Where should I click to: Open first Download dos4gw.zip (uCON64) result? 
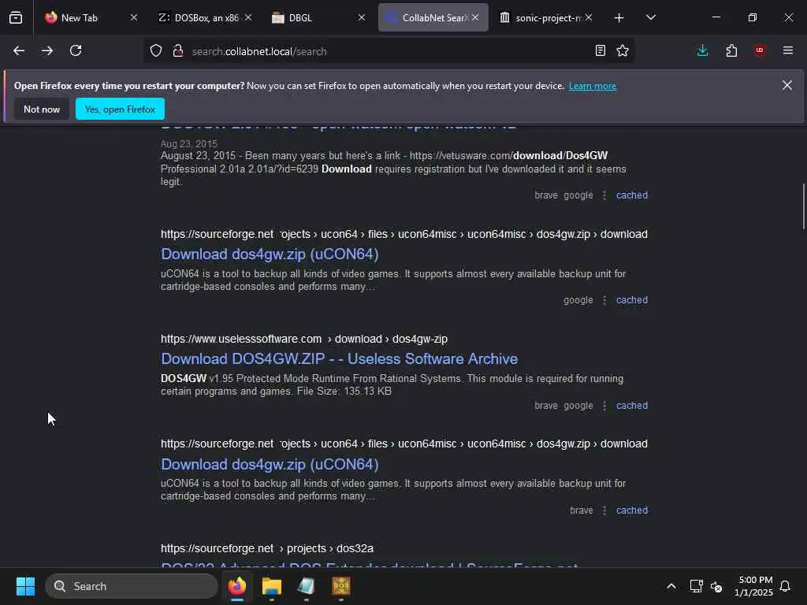tap(270, 254)
